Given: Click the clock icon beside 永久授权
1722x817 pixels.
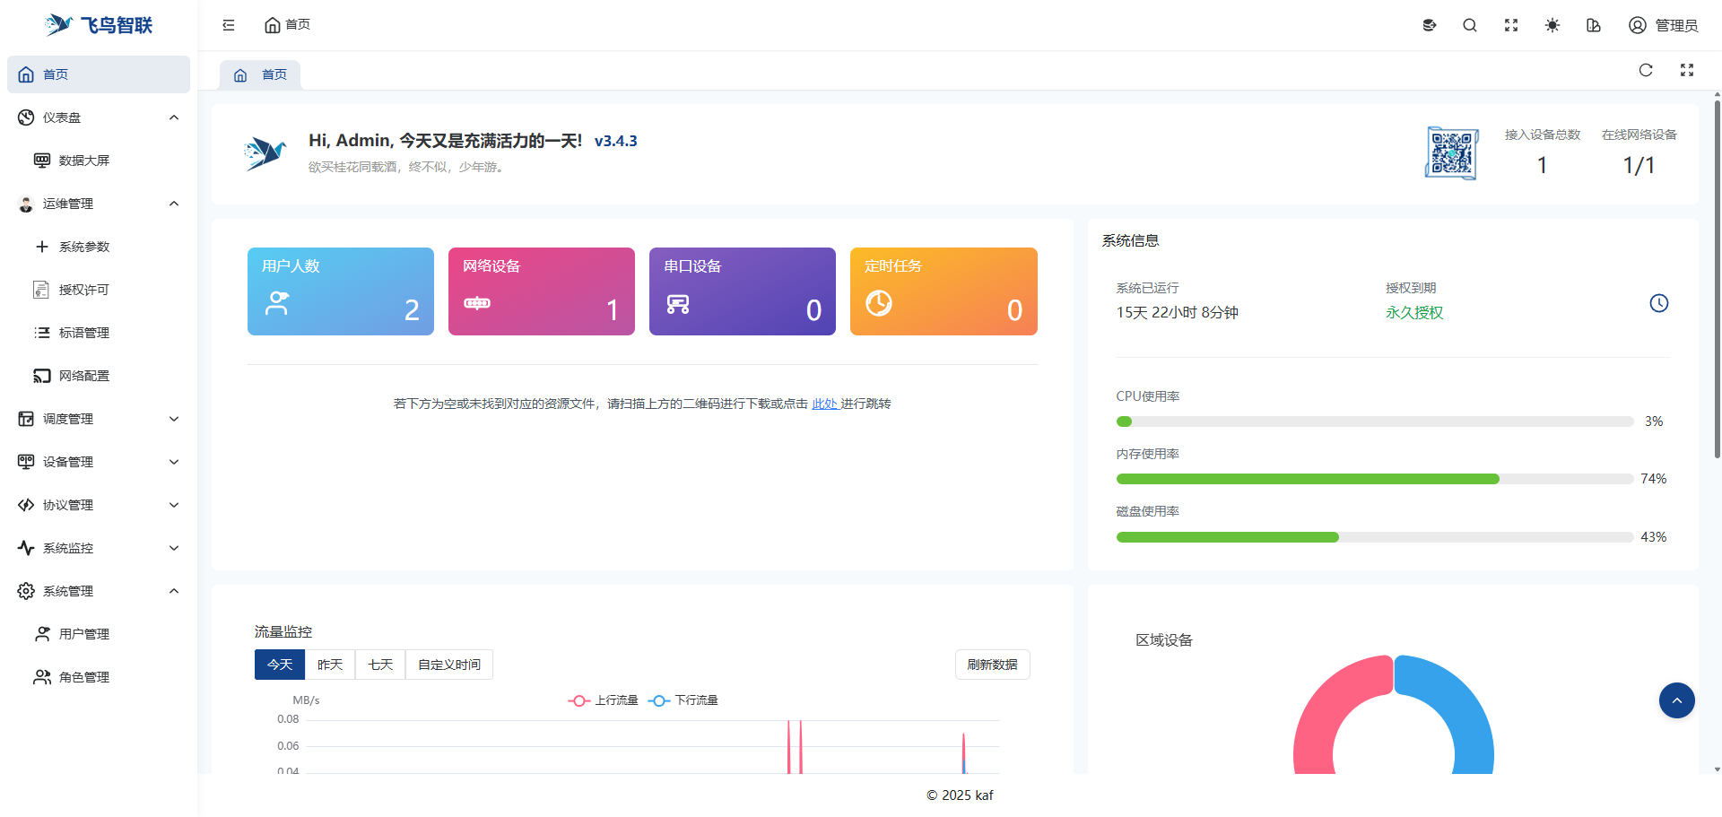Looking at the screenshot, I should tap(1659, 303).
